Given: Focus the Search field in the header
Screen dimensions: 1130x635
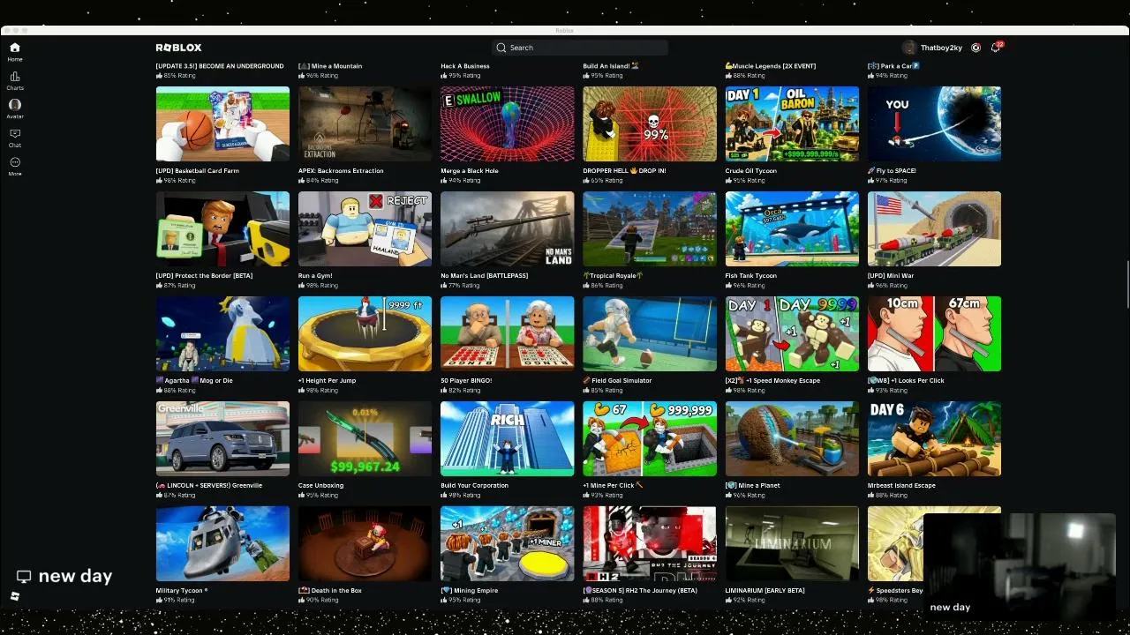Looking at the screenshot, I should point(580,48).
